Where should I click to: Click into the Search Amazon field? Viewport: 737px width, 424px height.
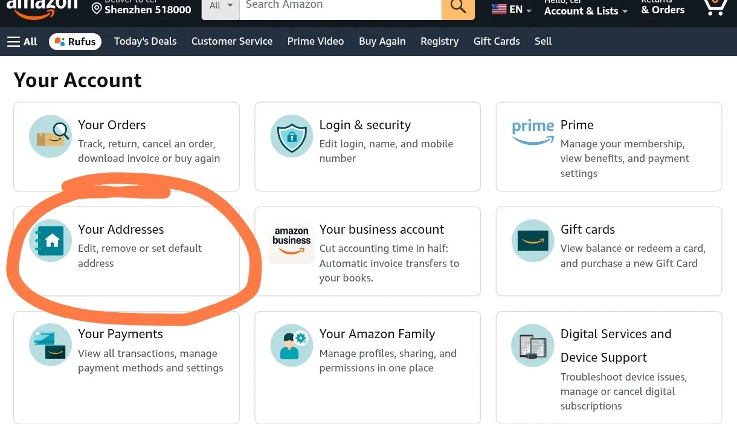[341, 6]
